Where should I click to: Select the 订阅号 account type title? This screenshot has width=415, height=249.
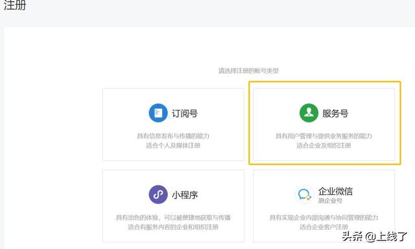(185, 114)
